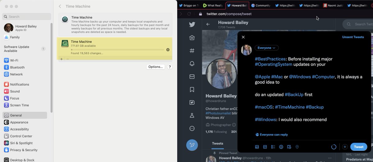This screenshot has width=373, height=162.
Task: Open the emoji picker in composer
Action: tap(281, 147)
